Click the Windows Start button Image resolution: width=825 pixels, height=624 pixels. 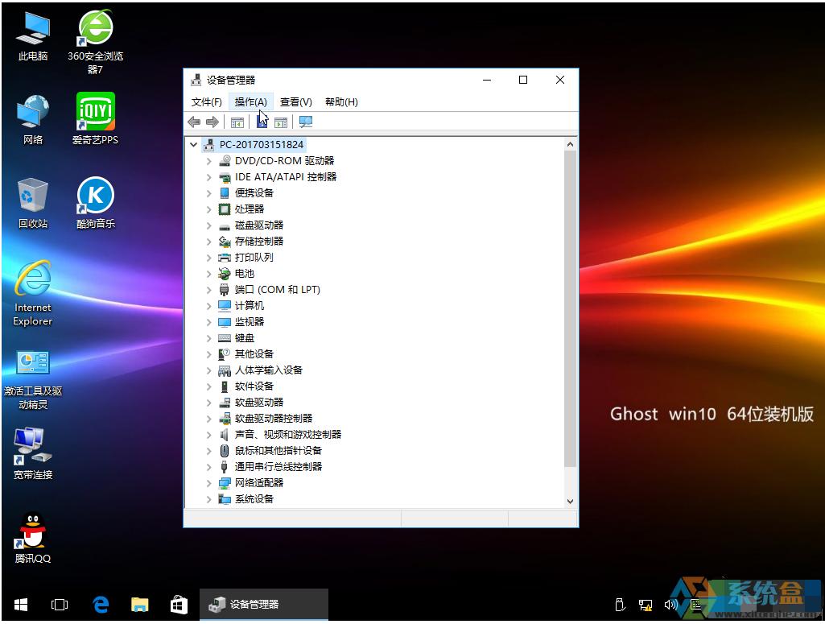(x=20, y=605)
